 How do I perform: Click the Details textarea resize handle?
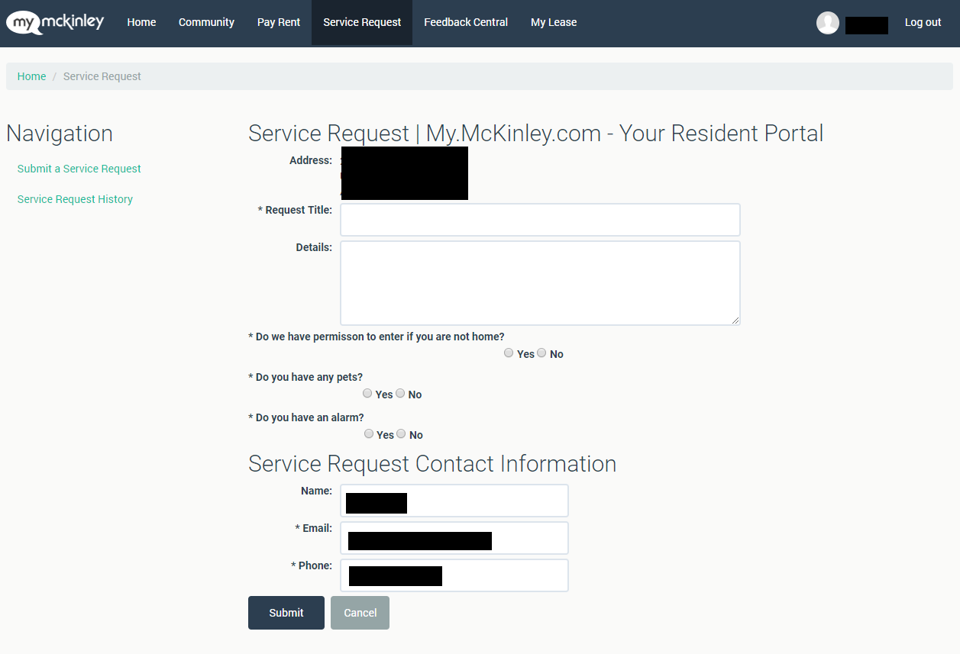click(x=735, y=321)
